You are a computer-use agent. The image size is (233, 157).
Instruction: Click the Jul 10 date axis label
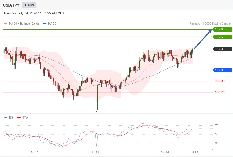click(x=34, y=152)
